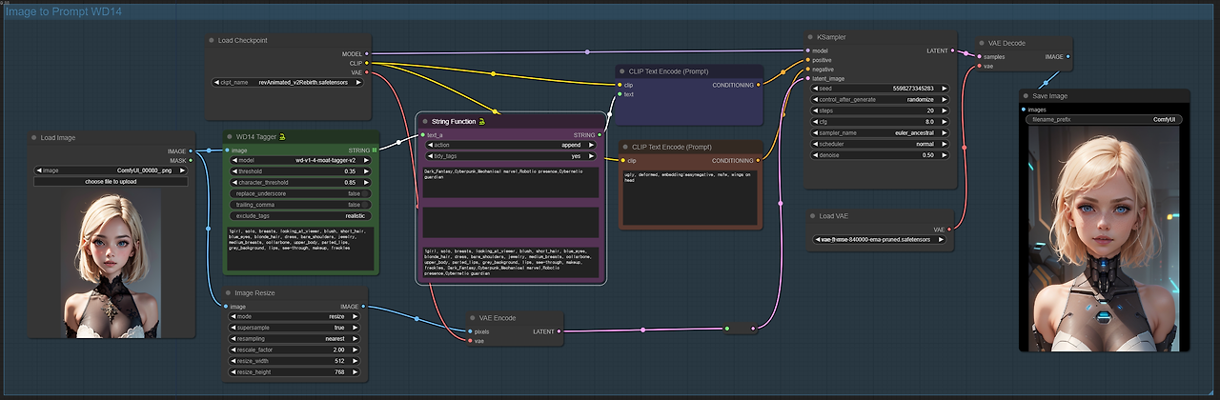Click the Load VAE node collapse dot
This screenshot has width=1220, height=400.
point(811,216)
